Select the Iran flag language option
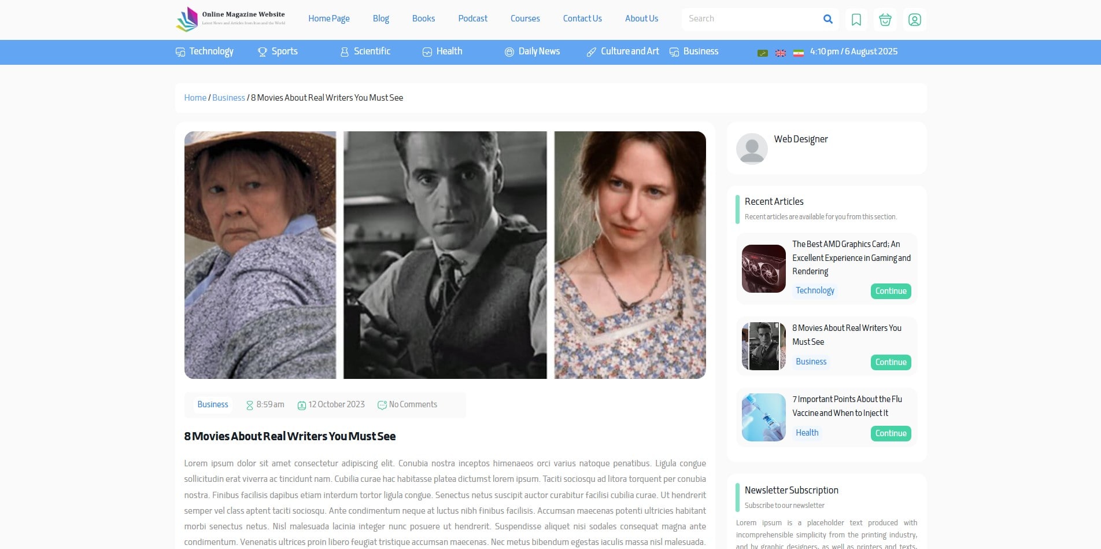 [798, 53]
